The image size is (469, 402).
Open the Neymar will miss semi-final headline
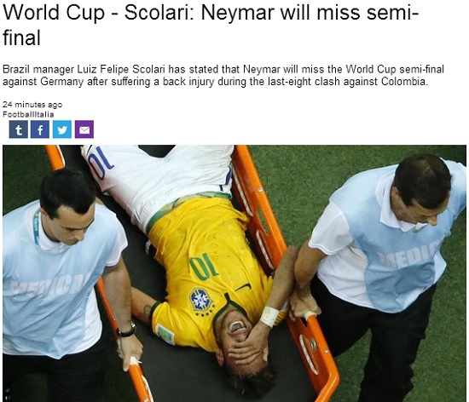tap(211, 25)
